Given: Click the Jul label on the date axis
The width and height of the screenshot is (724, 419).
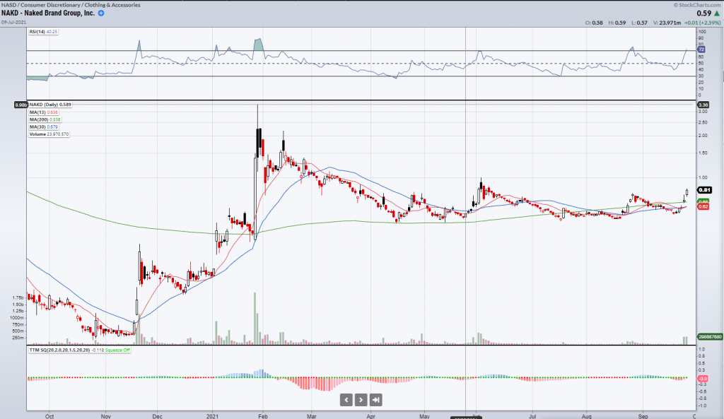Looking at the screenshot, I should click(532, 416).
